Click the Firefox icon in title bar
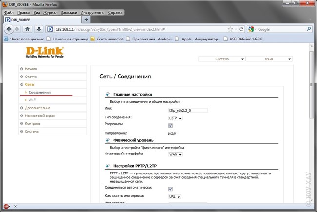This screenshot has height=212, width=317. click(5, 4)
